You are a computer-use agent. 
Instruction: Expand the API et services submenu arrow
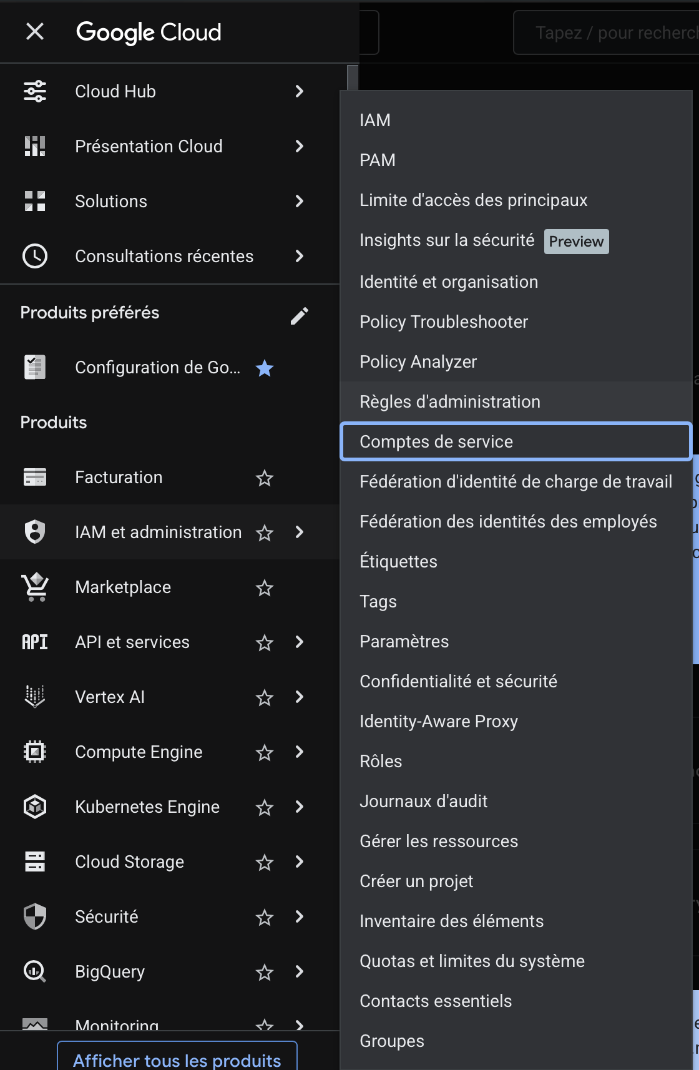click(x=300, y=642)
